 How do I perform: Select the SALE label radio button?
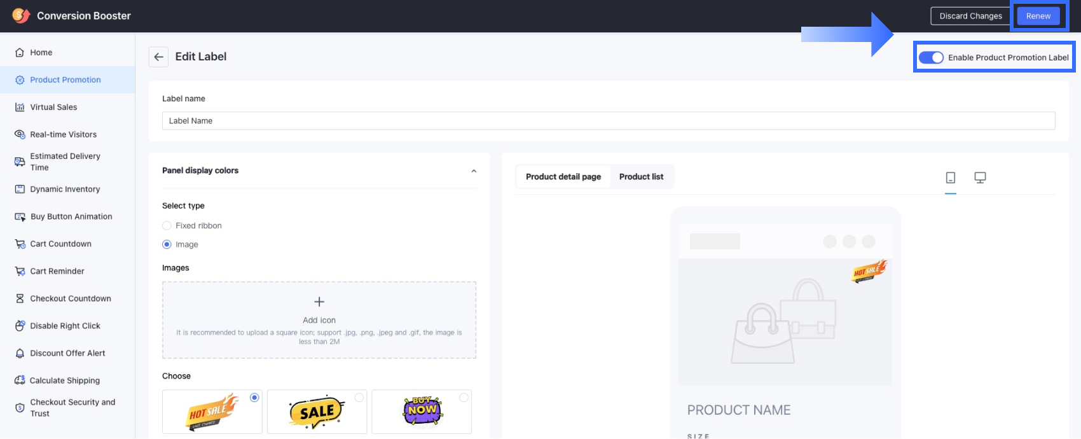(359, 398)
